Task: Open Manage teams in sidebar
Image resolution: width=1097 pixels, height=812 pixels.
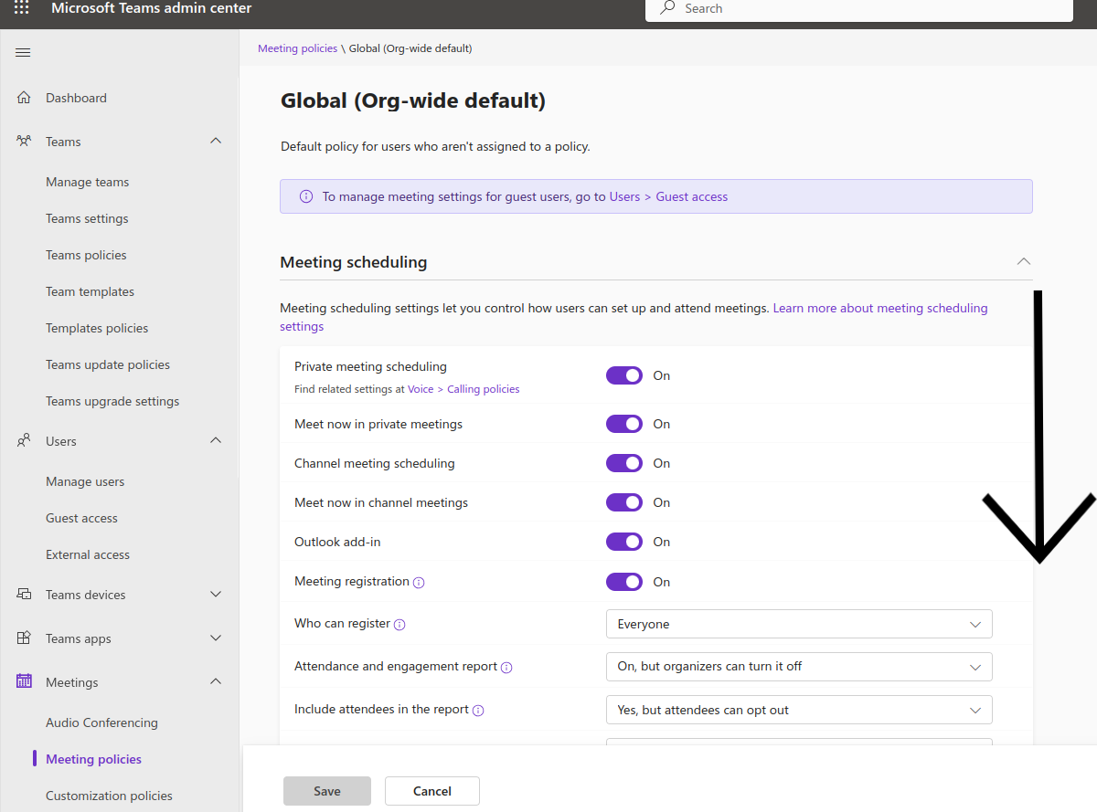Action: tap(88, 182)
